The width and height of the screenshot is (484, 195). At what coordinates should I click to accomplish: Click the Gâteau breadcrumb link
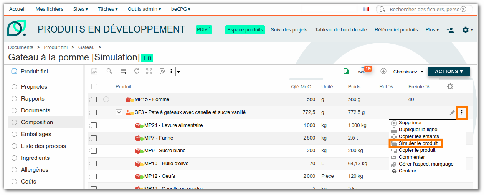click(86, 47)
